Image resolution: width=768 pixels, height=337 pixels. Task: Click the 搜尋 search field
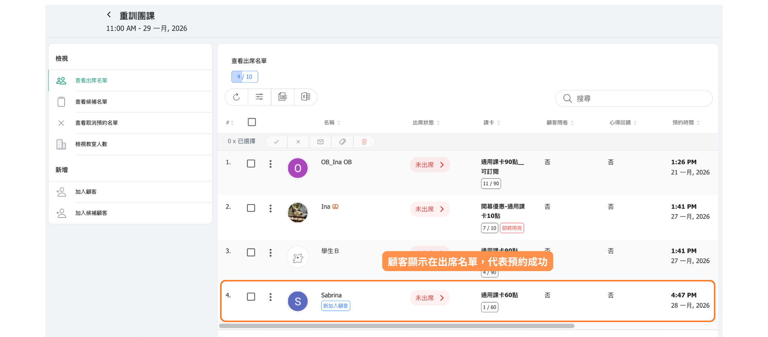[x=637, y=98]
